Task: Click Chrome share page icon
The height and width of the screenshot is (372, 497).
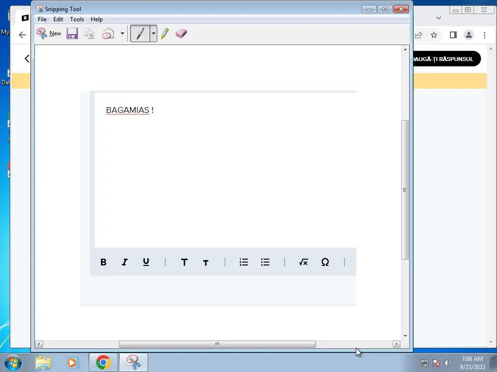Action: (418, 35)
